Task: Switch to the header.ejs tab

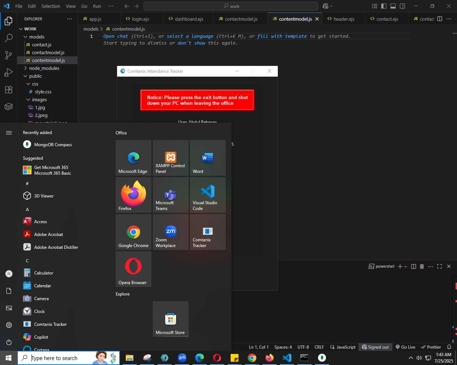Action: pyautogui.click(x=344, y=19)
